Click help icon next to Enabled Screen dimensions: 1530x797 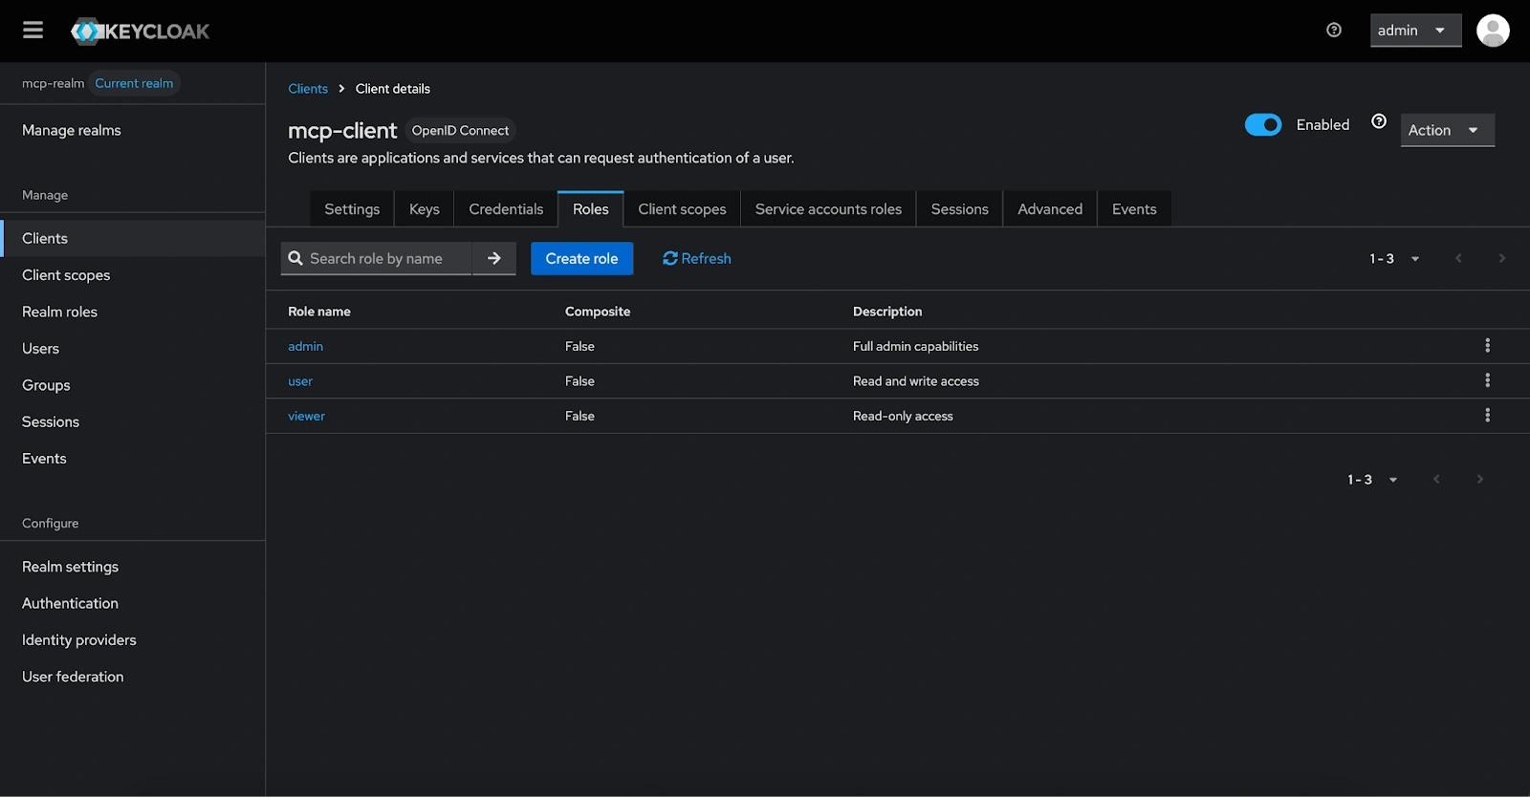click(x=1379, y=121)
